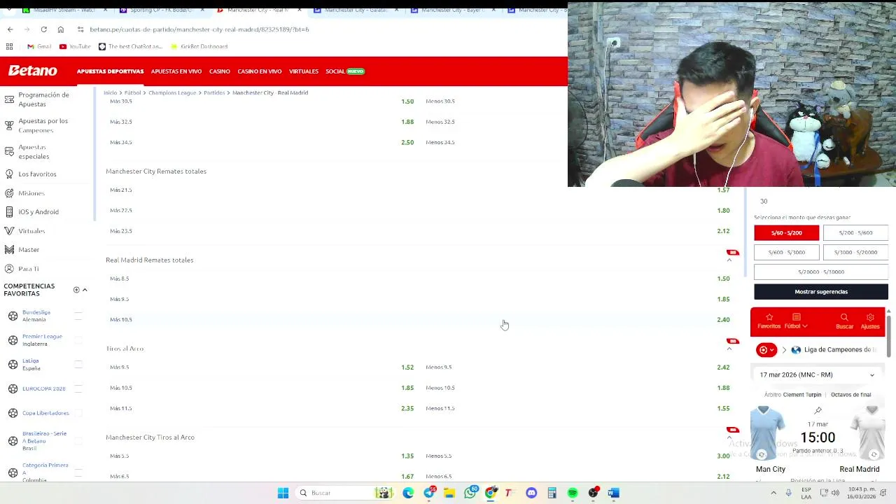This screenshot has width=896, height=504.
Task: Select the S/60 - S/200 amount option
Action: pyautogui.click(x=786, y=232)
